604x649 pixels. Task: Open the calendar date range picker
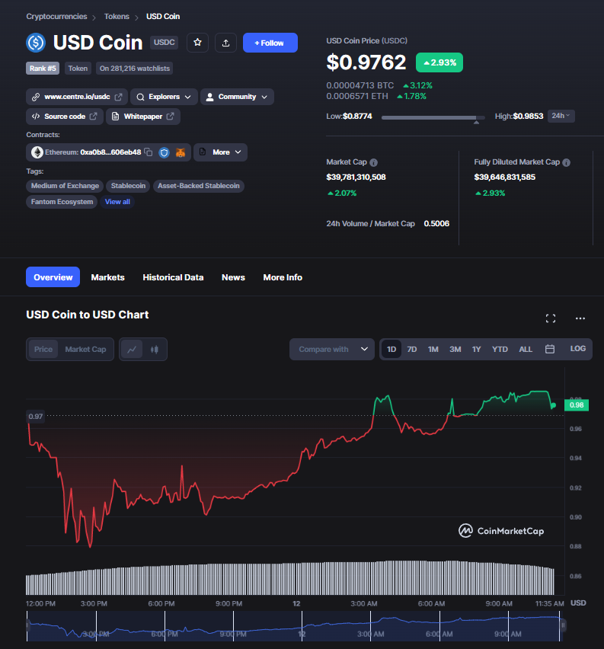[550, 349]
